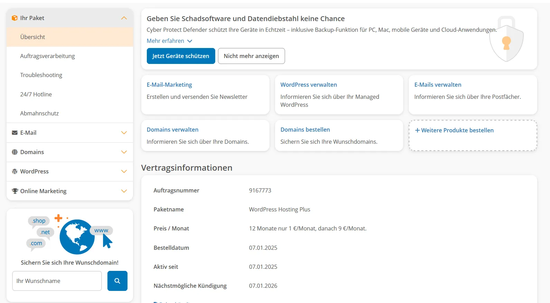550x303 pixels.
Task: Click Weitere Produkte bestellen link
Action: [x=454, y=130]
